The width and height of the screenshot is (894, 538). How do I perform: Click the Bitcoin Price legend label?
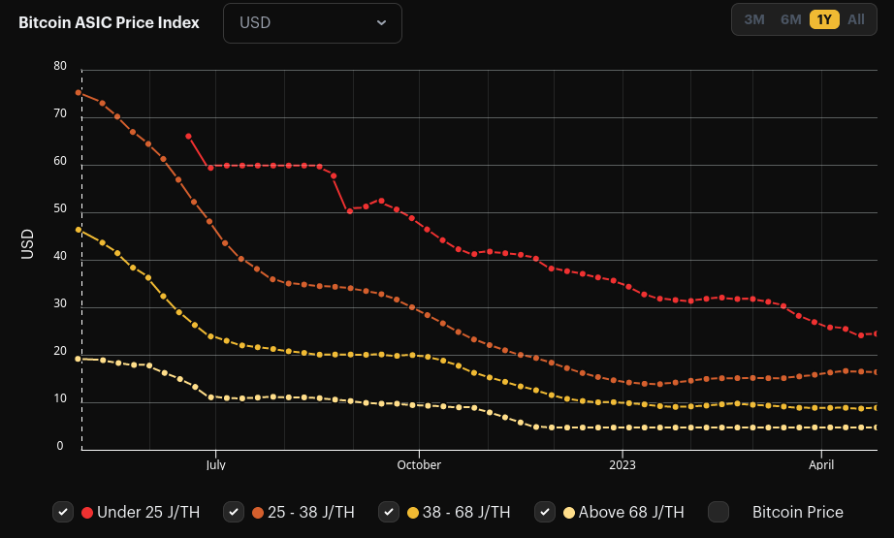798,513
